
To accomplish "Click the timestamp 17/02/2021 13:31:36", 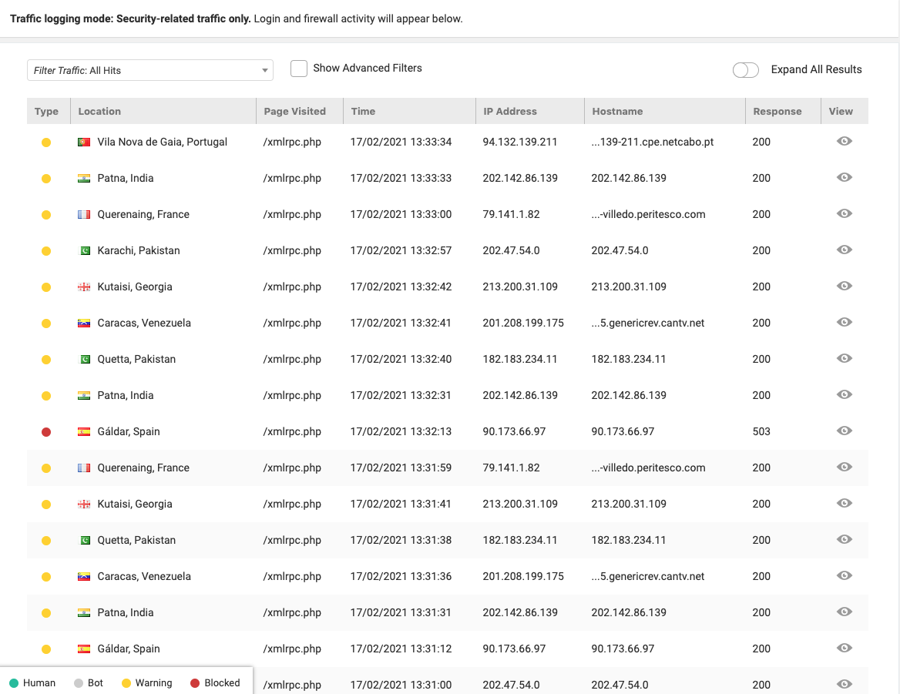I will [401, 576].
